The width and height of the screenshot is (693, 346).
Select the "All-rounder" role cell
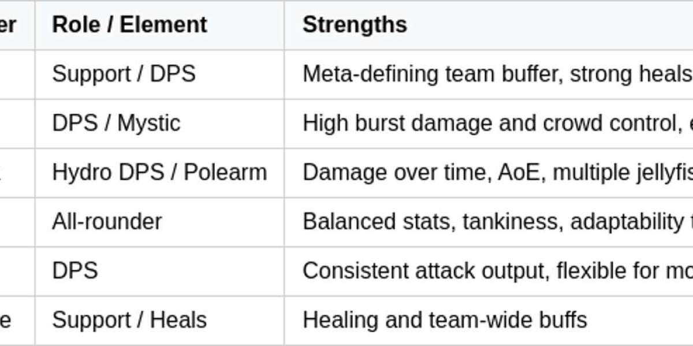point(107,222)
